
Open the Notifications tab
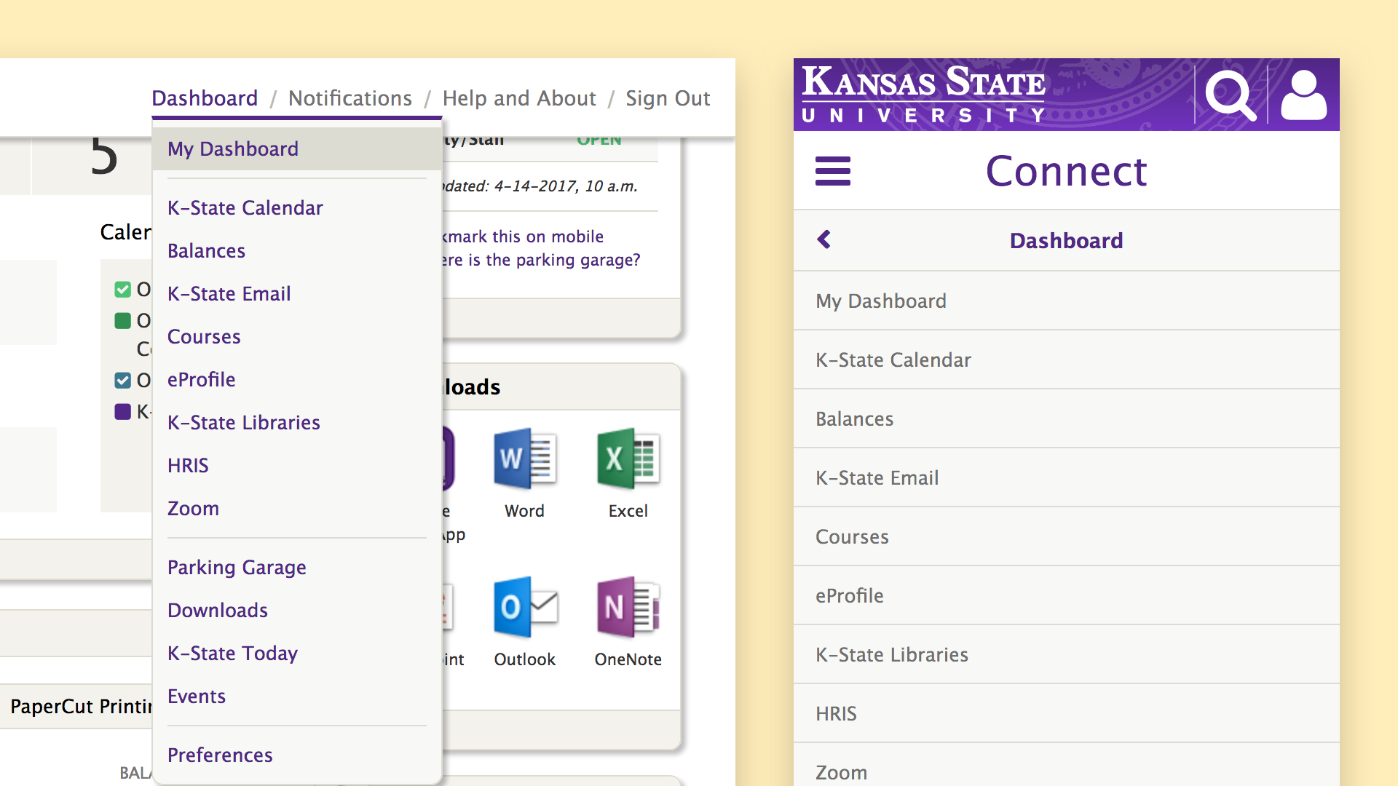350,98
